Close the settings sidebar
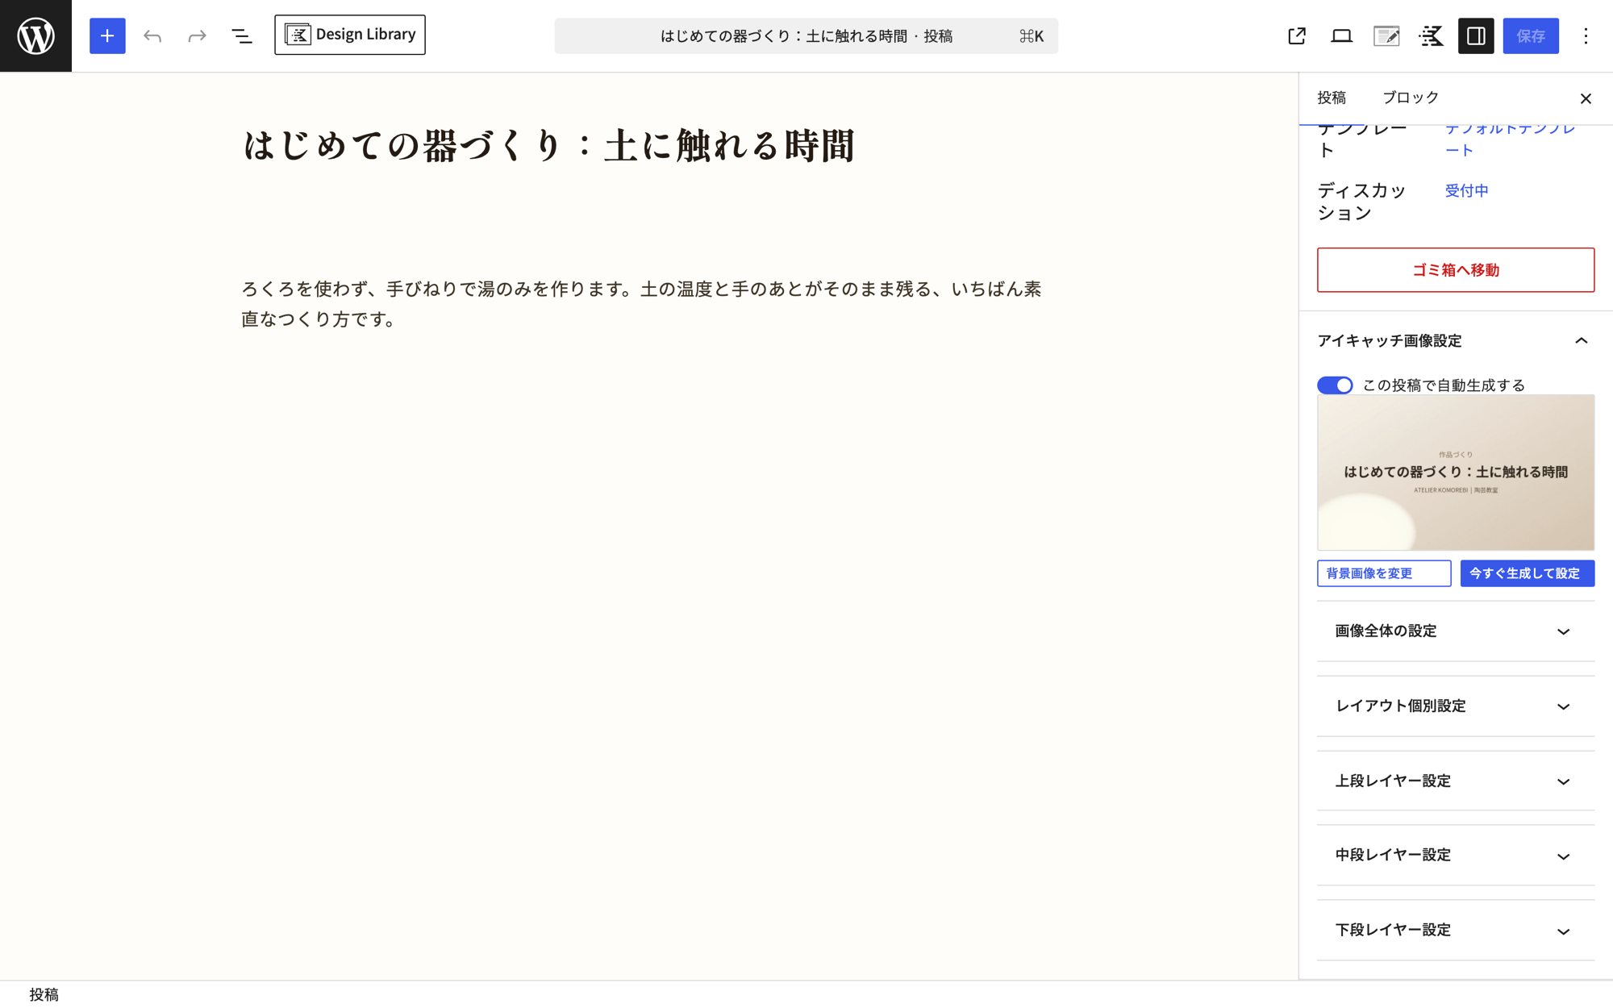This screenshot has height=1008, width=1613. point(1586,98)
